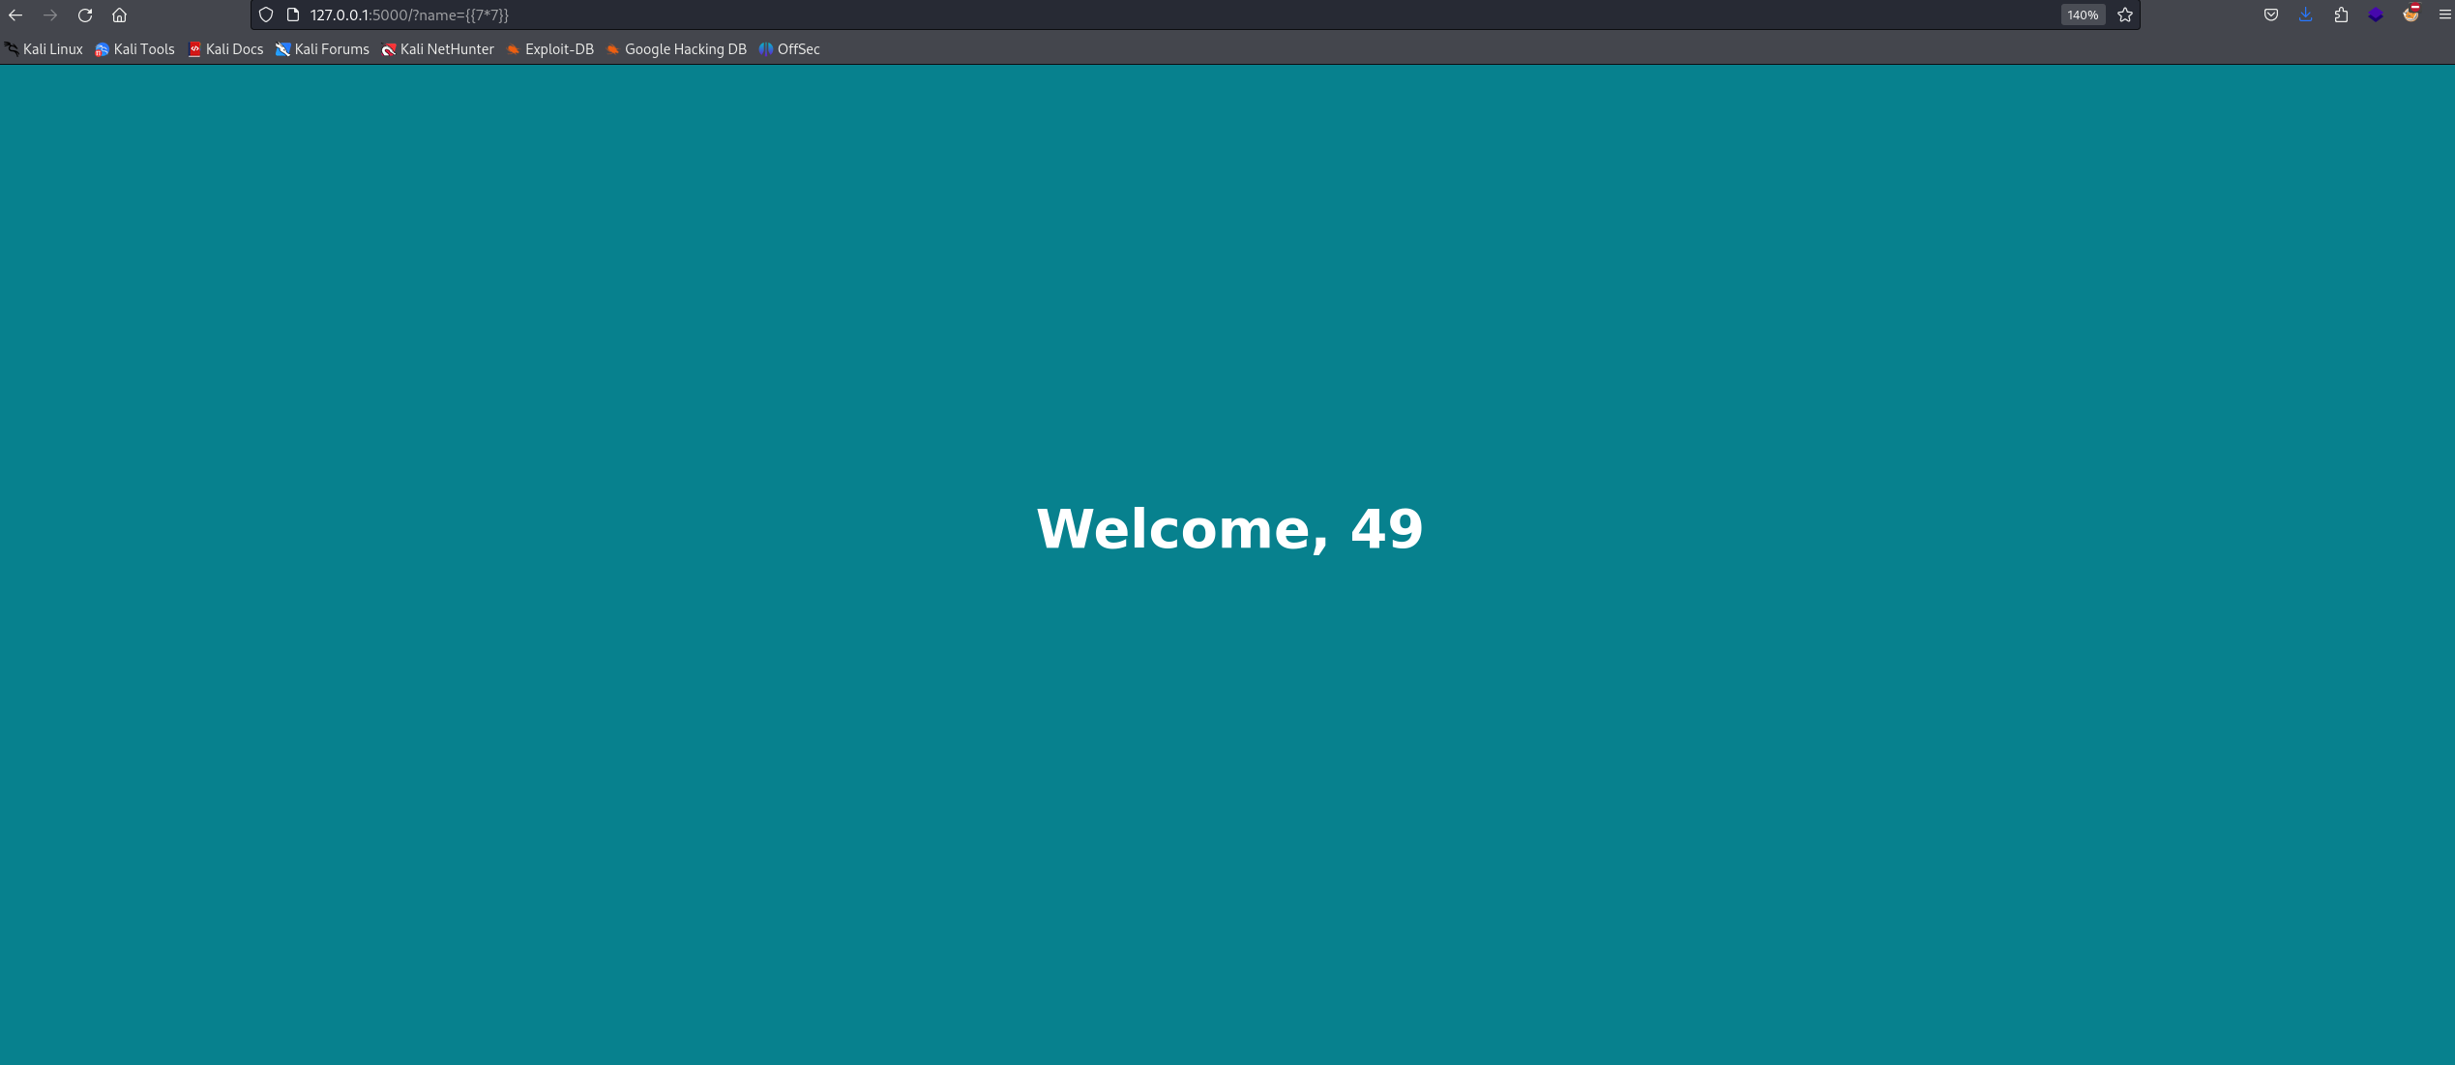Open the OffSec bookmark
Viewport: 2455px width, 1065px height.
[790, 49]
